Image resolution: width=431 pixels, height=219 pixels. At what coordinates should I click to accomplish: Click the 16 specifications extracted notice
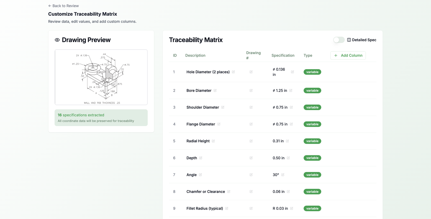(x=101, y=117)
